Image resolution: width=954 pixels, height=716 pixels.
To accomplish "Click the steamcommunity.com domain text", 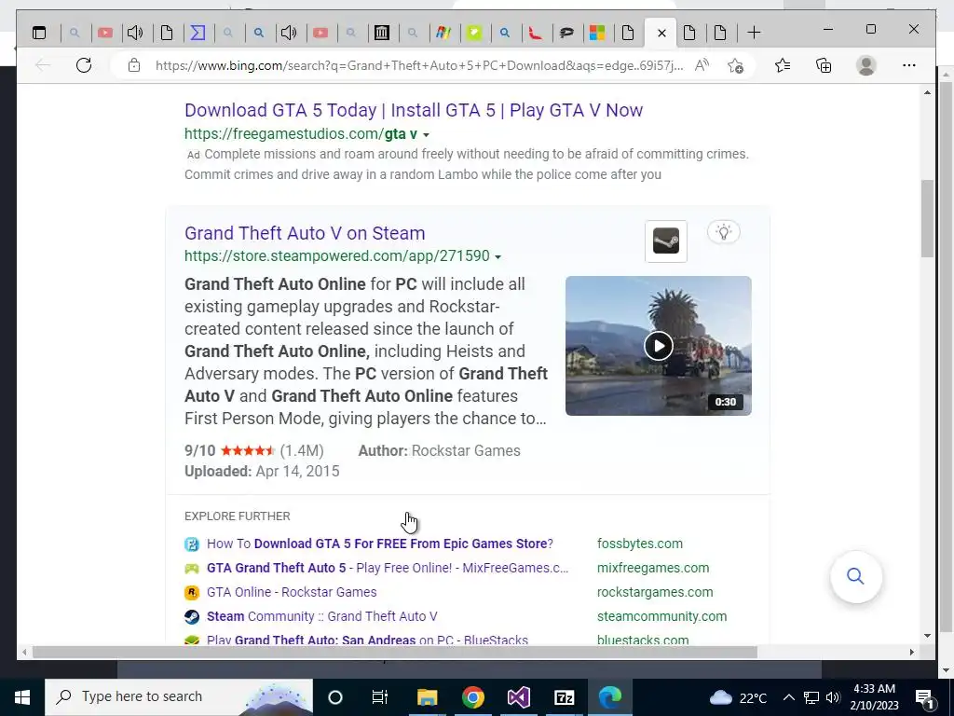I will coord(662,616).
